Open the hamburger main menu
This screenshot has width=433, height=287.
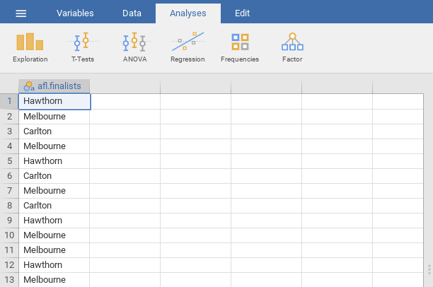coord(21,13)
